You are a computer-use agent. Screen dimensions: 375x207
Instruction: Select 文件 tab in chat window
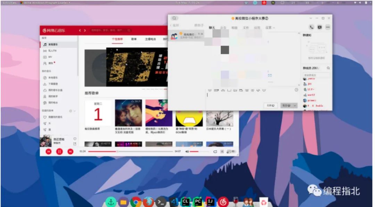point(246,28)
